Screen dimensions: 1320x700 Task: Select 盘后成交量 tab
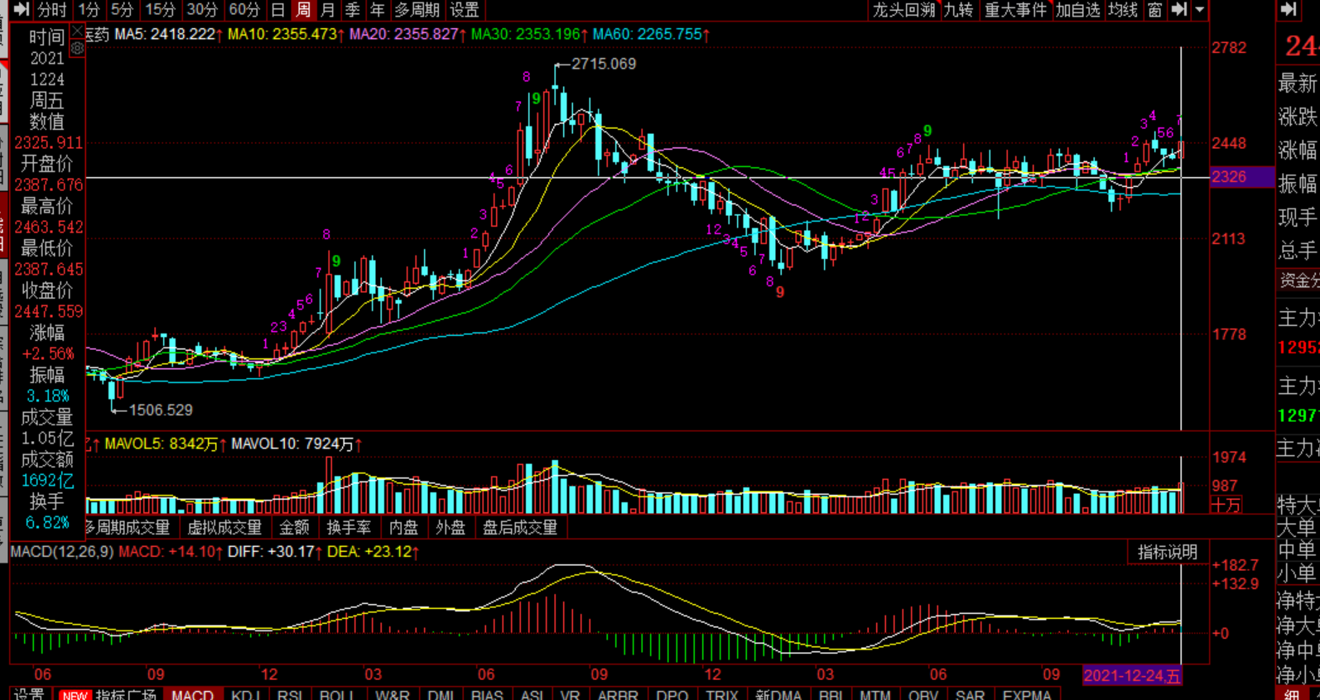[x=520, y=527]
